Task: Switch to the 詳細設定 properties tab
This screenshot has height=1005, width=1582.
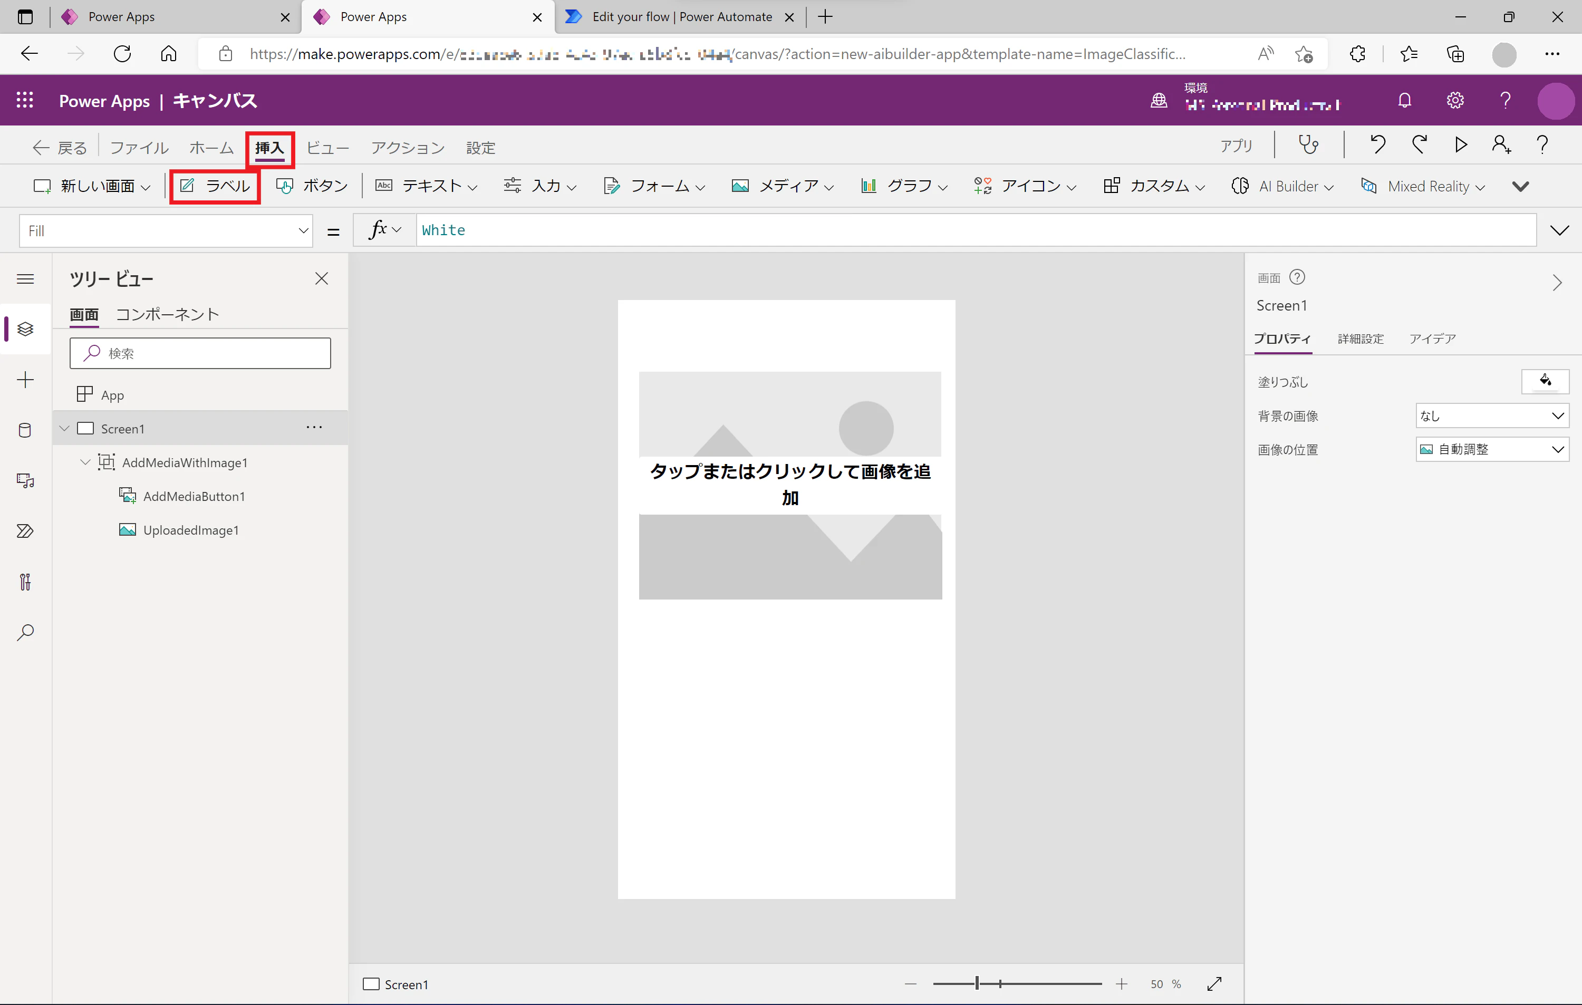Action: [x=1361, y=339]
